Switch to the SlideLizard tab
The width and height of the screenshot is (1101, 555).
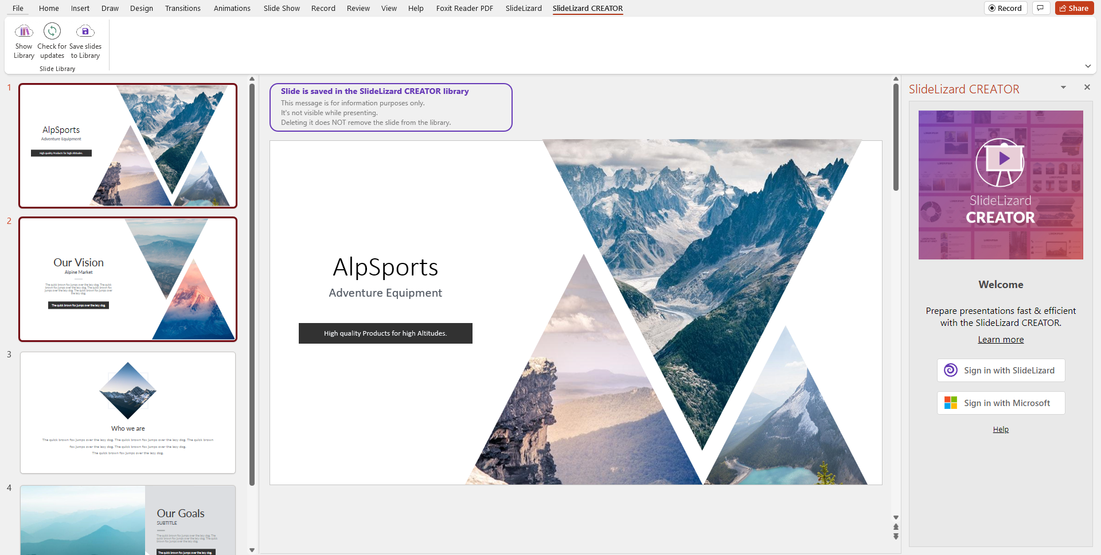(x=523, y=8)
